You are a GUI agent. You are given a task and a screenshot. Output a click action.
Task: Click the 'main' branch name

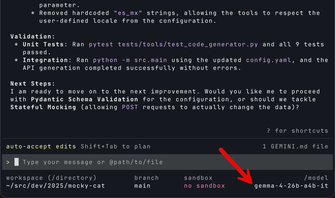click(142, 186)
